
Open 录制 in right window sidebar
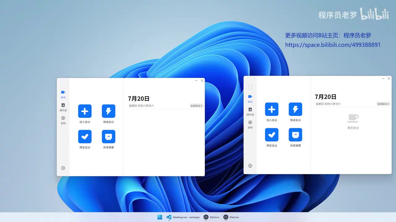click(250, 125)
